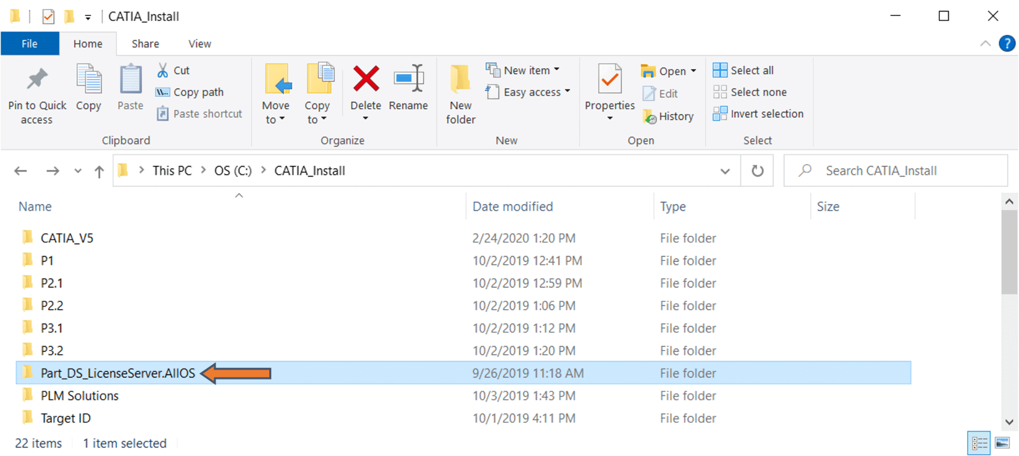Collapse the ribbon with the chevron
The image size is (1019, 456).
click(985, 44)
